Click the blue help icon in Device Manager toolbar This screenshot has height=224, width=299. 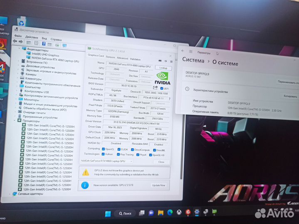(x=44, y=44)
